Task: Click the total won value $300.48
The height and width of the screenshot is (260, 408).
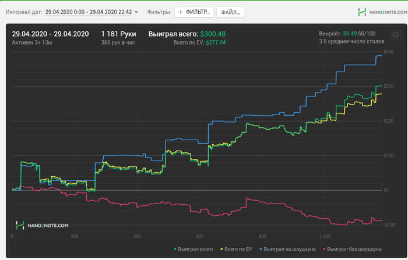Action: coord(213,34)
